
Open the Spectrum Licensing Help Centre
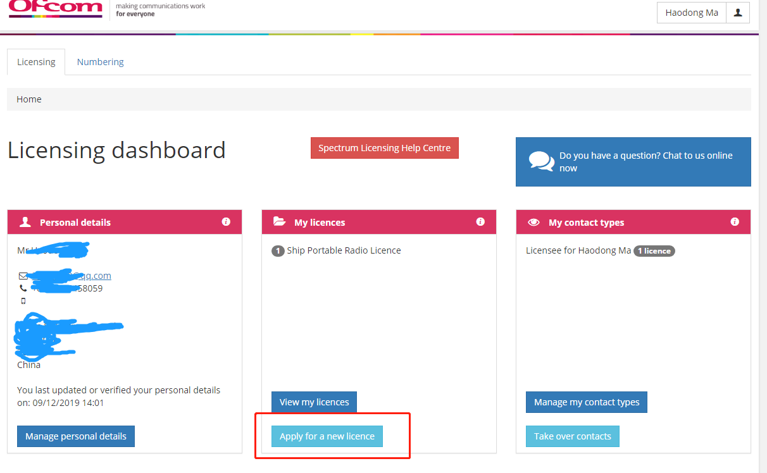(384, 148)
